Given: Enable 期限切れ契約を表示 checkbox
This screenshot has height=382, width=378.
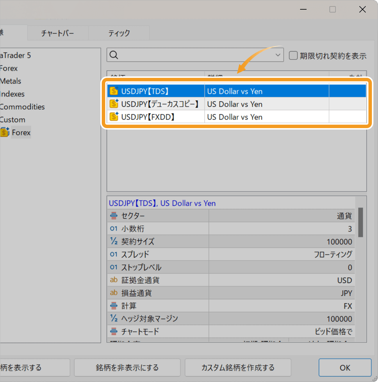Looking at the screenshot, I should point(293,55).
